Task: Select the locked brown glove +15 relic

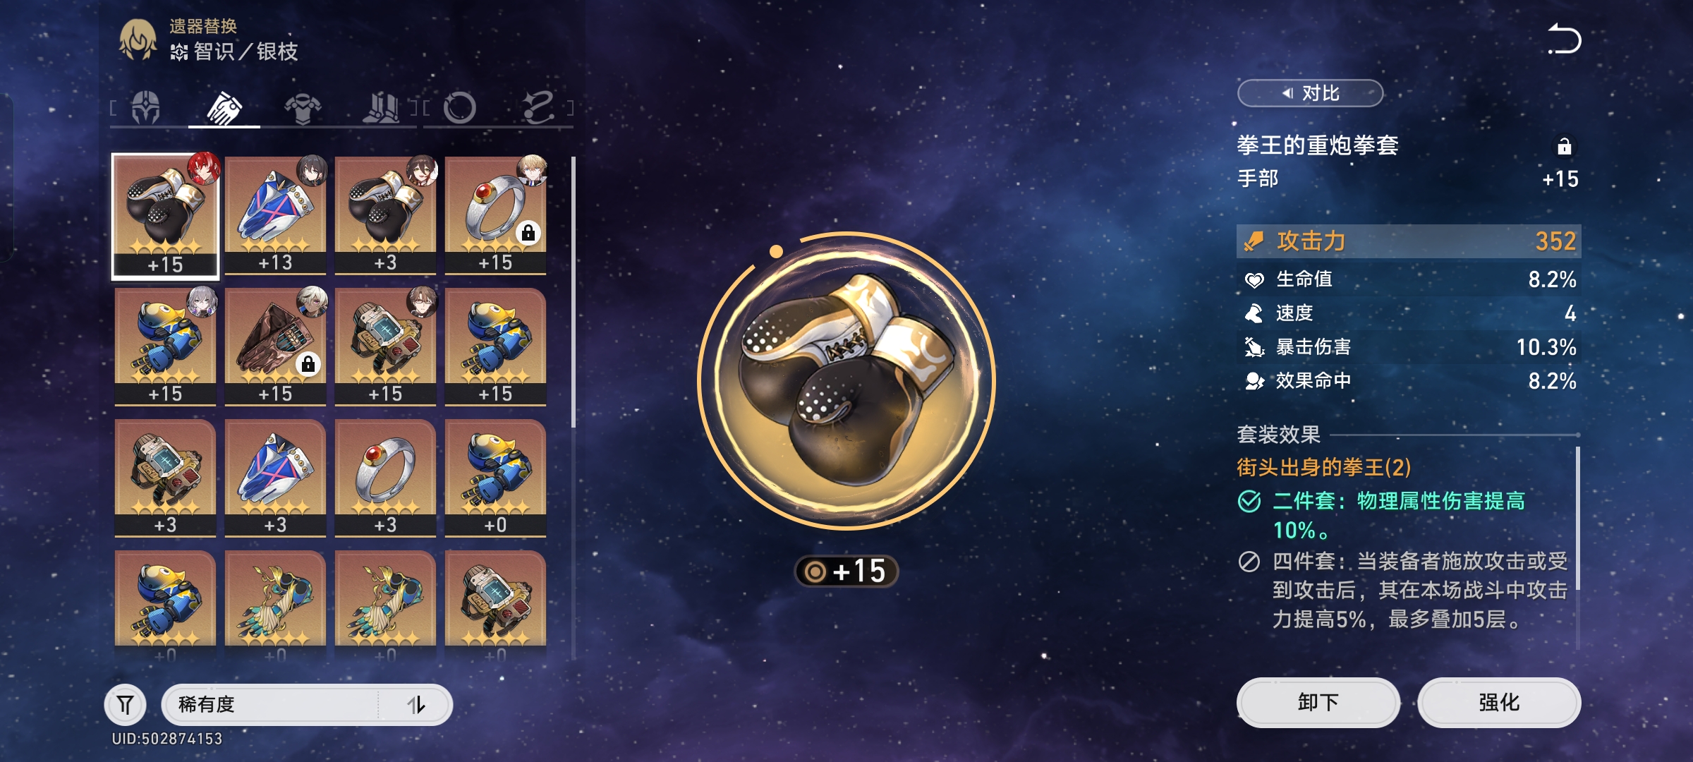Action: tap(275, 346)
